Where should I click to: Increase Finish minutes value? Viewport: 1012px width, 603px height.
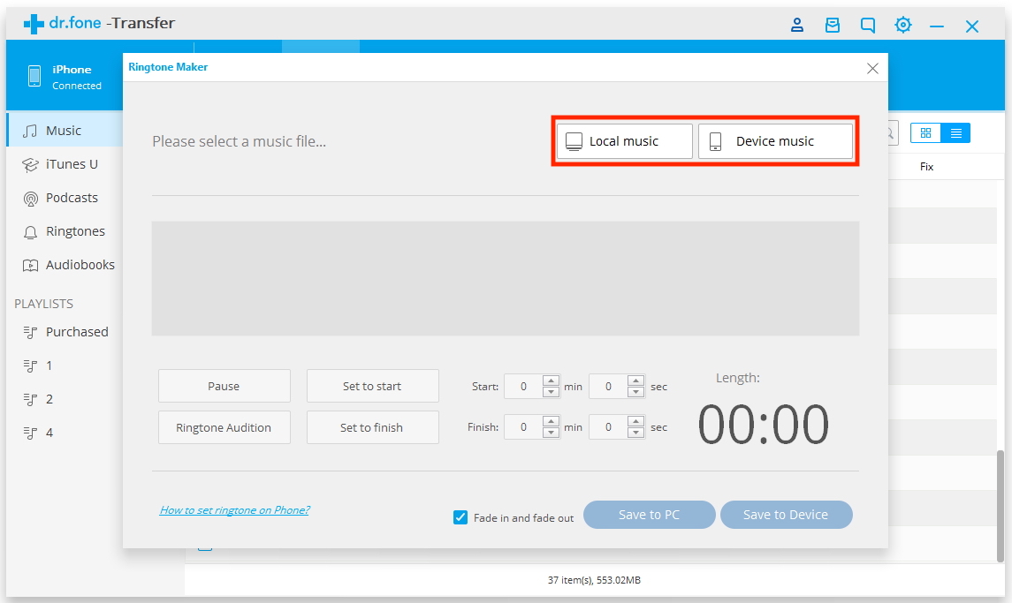pyautogui.click(x=552, y=421)
